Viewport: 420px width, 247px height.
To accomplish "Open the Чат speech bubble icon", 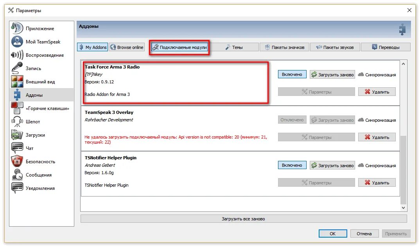I will point(17,148).
